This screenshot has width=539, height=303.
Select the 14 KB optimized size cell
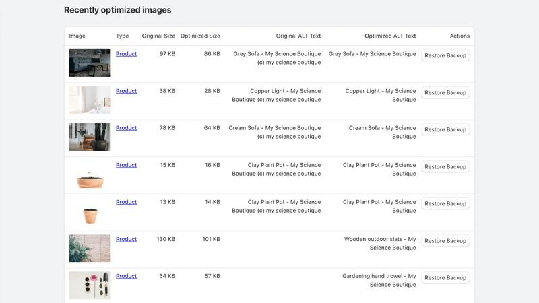(x=212, y=202)
